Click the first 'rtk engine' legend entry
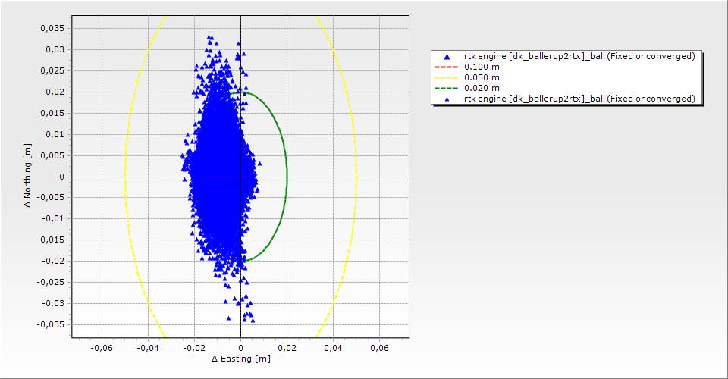The width and height of the screenshot is (728, 379). coord(566,56)
